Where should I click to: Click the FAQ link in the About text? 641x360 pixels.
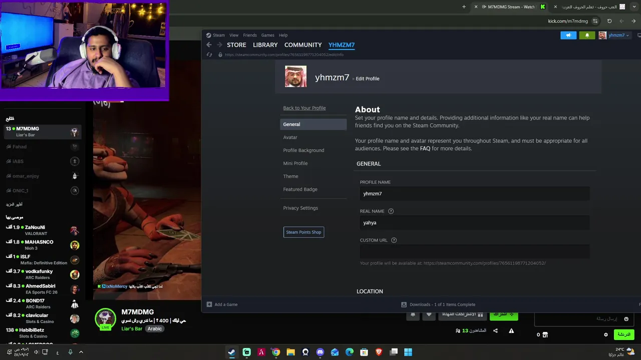(425, 148)
